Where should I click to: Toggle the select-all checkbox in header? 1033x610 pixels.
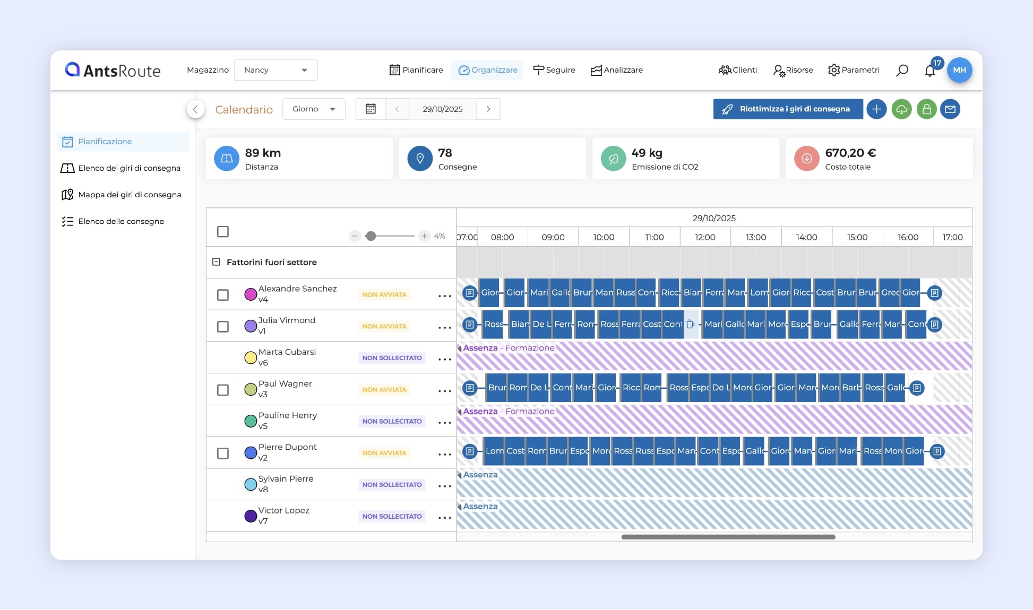[223, 232]
